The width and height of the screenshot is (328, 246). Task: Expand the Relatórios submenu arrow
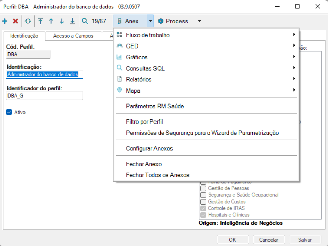click(x=294, y=79)
